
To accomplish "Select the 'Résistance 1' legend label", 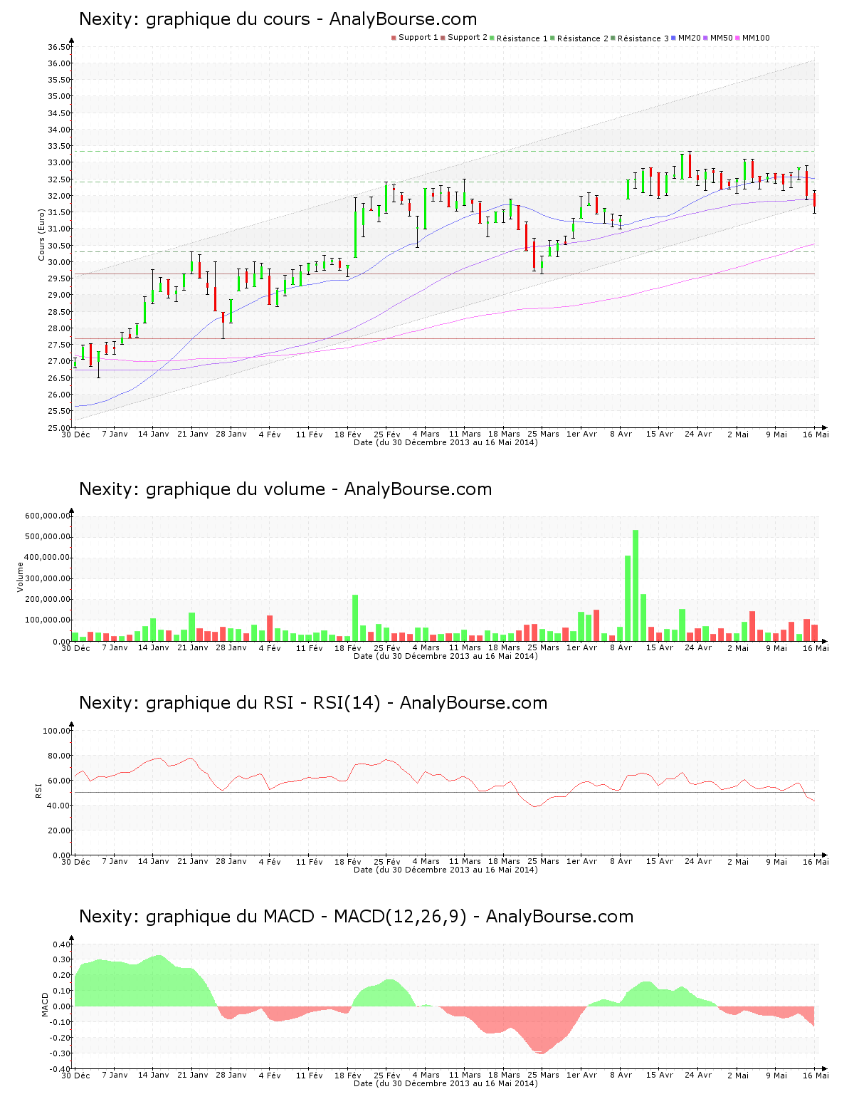I will 522,38.
